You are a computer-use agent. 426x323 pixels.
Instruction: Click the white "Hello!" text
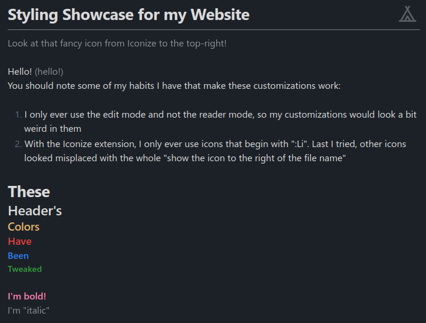(20, 72)
